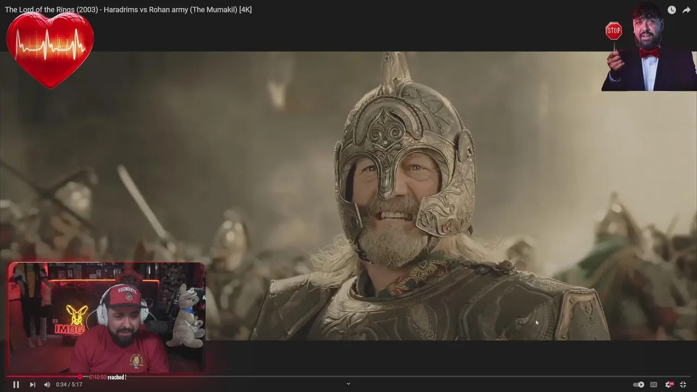
Task: Click the Watch later clock icon
Action: 671,10
